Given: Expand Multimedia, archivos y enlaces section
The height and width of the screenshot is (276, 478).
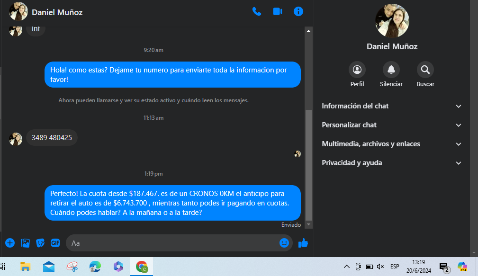Looking at the screenshot, I should (390, 144).
